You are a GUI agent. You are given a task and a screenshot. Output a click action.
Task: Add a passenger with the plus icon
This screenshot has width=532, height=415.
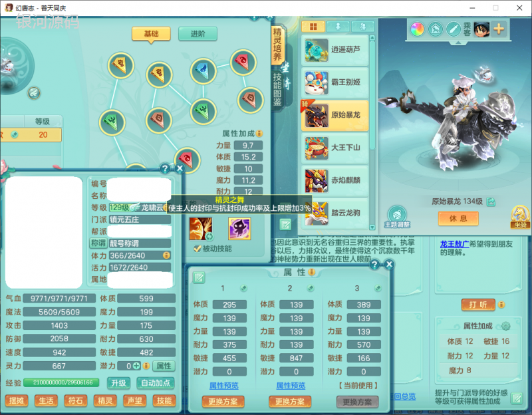(498, 29)
